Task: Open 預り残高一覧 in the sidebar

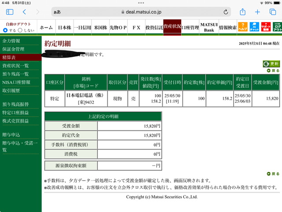Action: [x=15, y=74]
